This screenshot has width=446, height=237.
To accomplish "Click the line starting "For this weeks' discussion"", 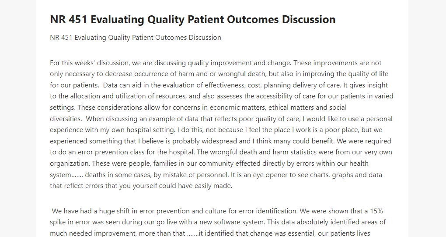I will click(x=216, y=63).
